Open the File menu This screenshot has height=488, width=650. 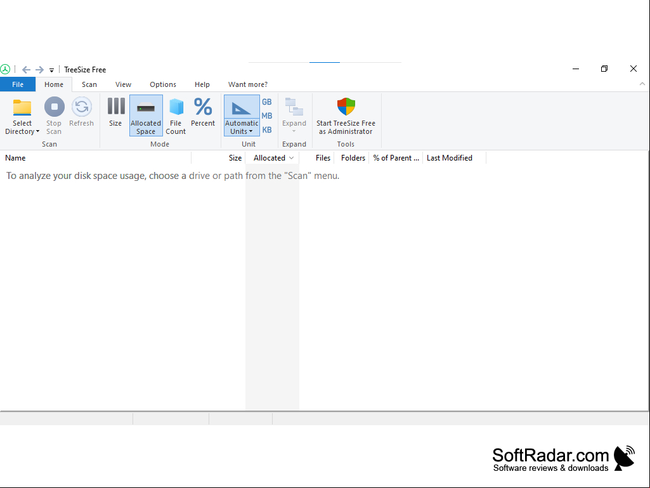[x=18, y=84]
